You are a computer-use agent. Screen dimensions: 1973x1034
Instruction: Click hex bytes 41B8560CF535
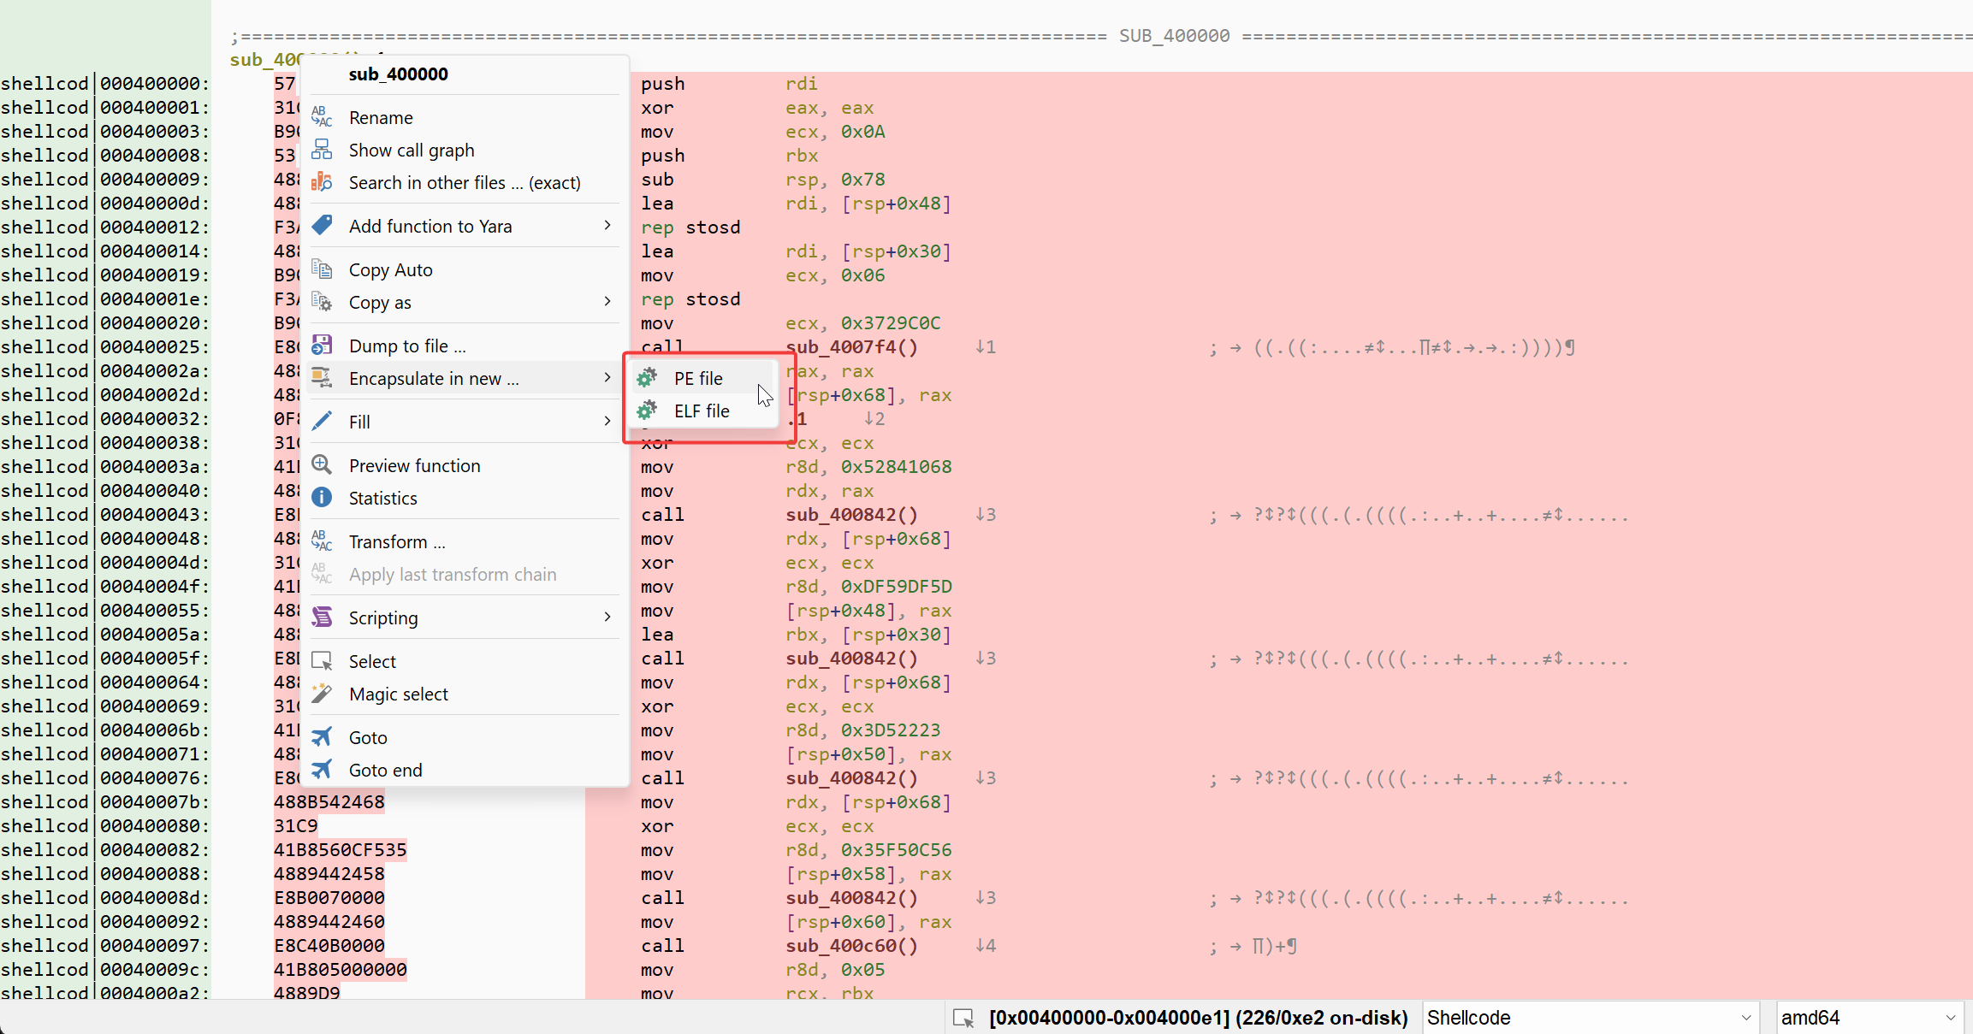[341, 850]
